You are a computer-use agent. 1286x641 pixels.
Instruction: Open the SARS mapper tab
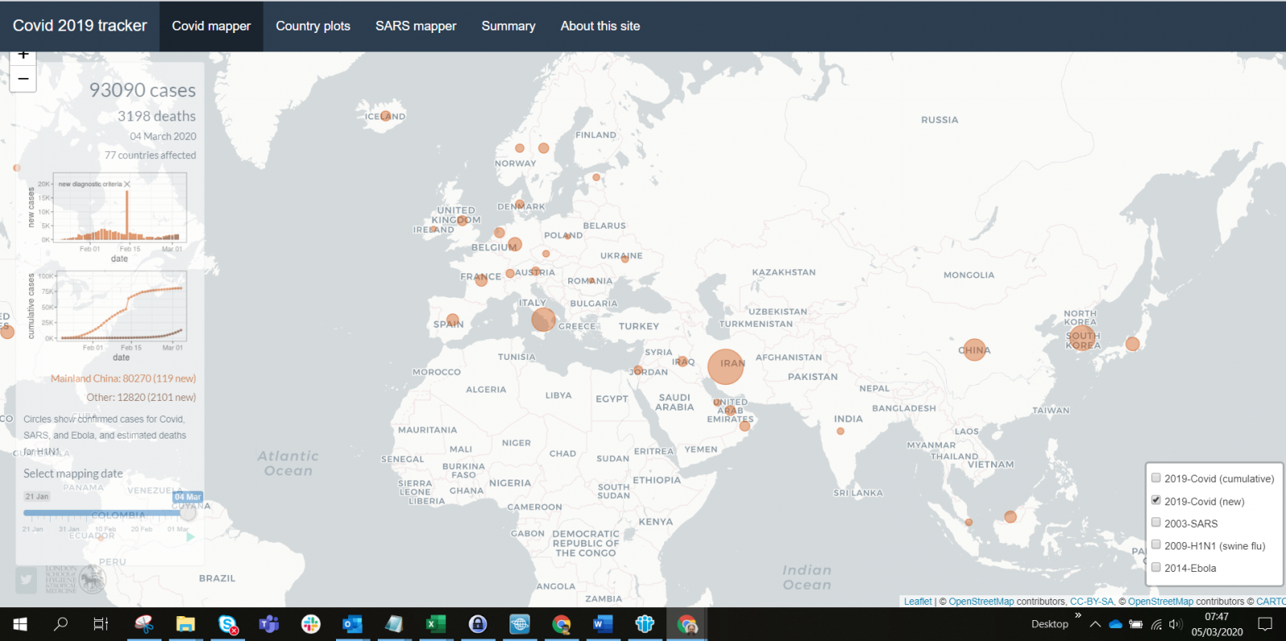[416, 26]
